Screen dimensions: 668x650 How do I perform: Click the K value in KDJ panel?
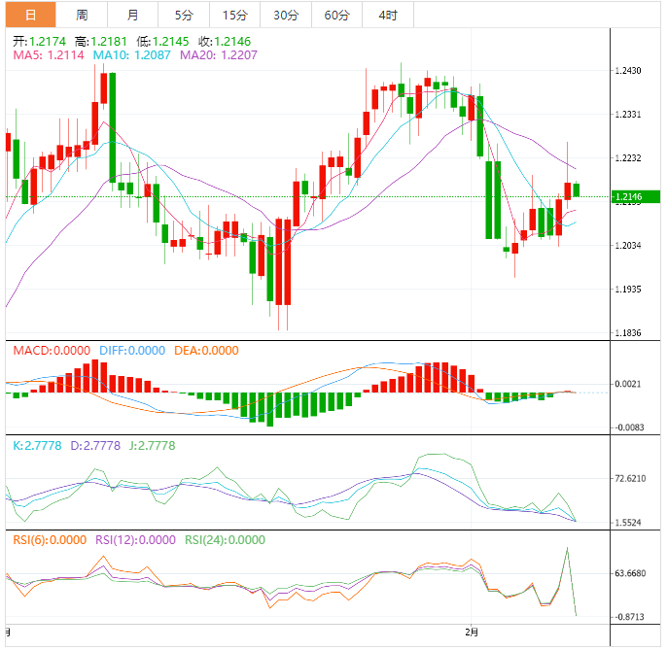(37, 446)
